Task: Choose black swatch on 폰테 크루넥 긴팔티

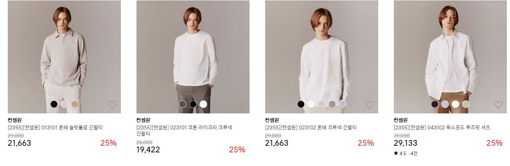Action: [301, 104]
